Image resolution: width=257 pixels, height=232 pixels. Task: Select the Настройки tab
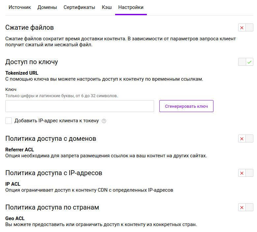pos(131,7)
